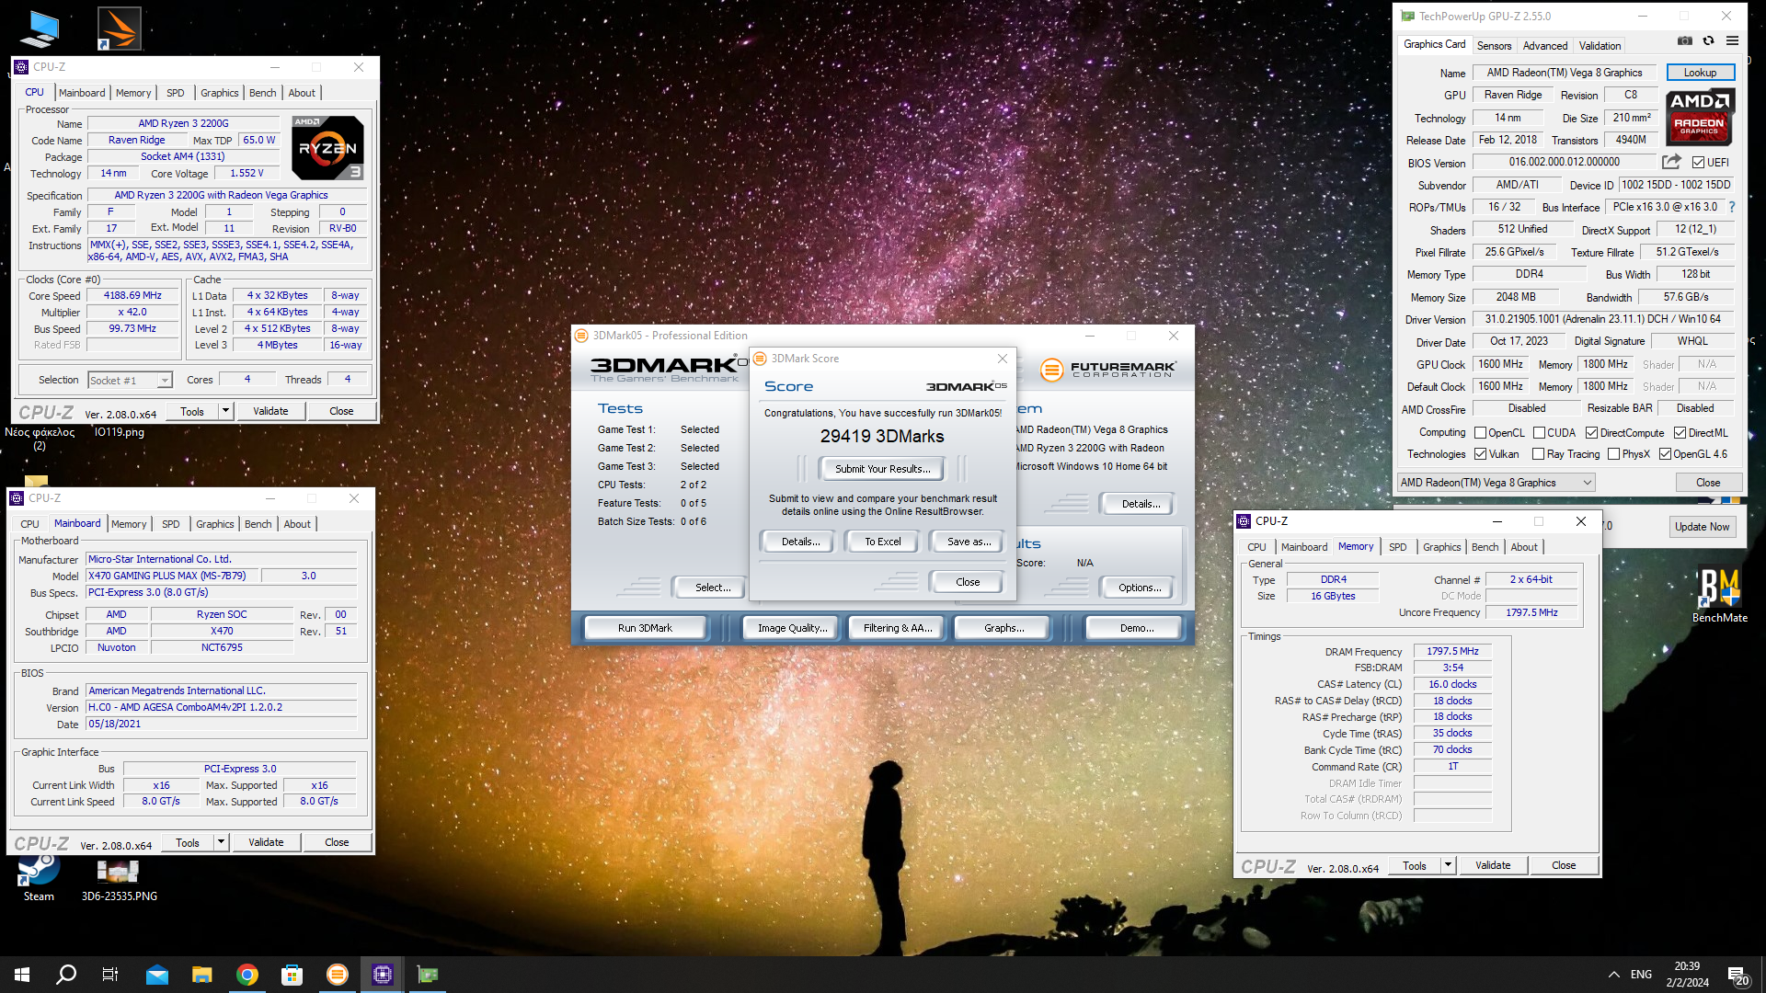Switch to GPU-Z Advanced tab

tap(1544, 45)
